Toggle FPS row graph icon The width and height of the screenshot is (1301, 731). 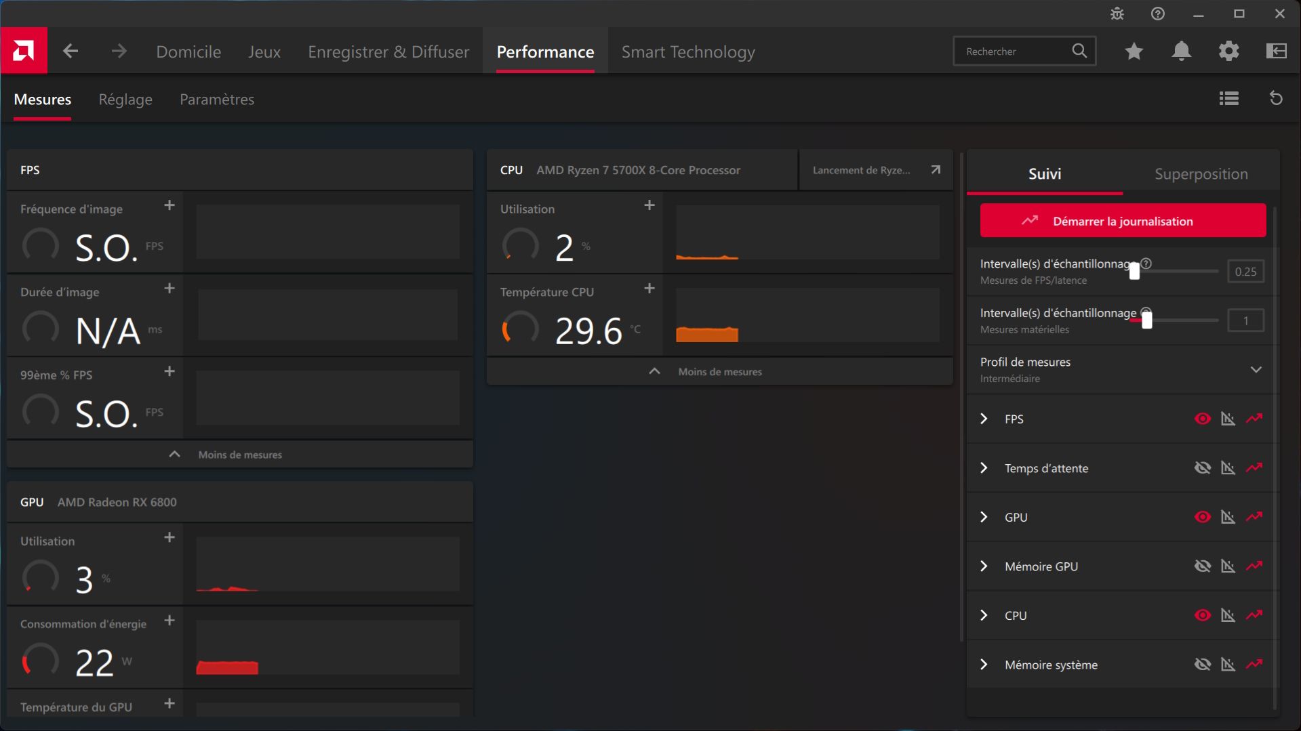point(1228,419)
